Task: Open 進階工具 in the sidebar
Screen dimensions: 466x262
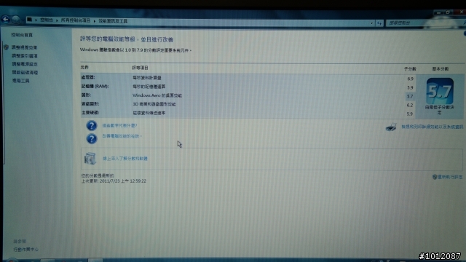Action: pyautogui.click(x=20, y=81)
